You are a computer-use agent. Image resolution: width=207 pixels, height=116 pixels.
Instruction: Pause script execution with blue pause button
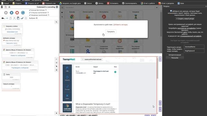pos(12,13)
